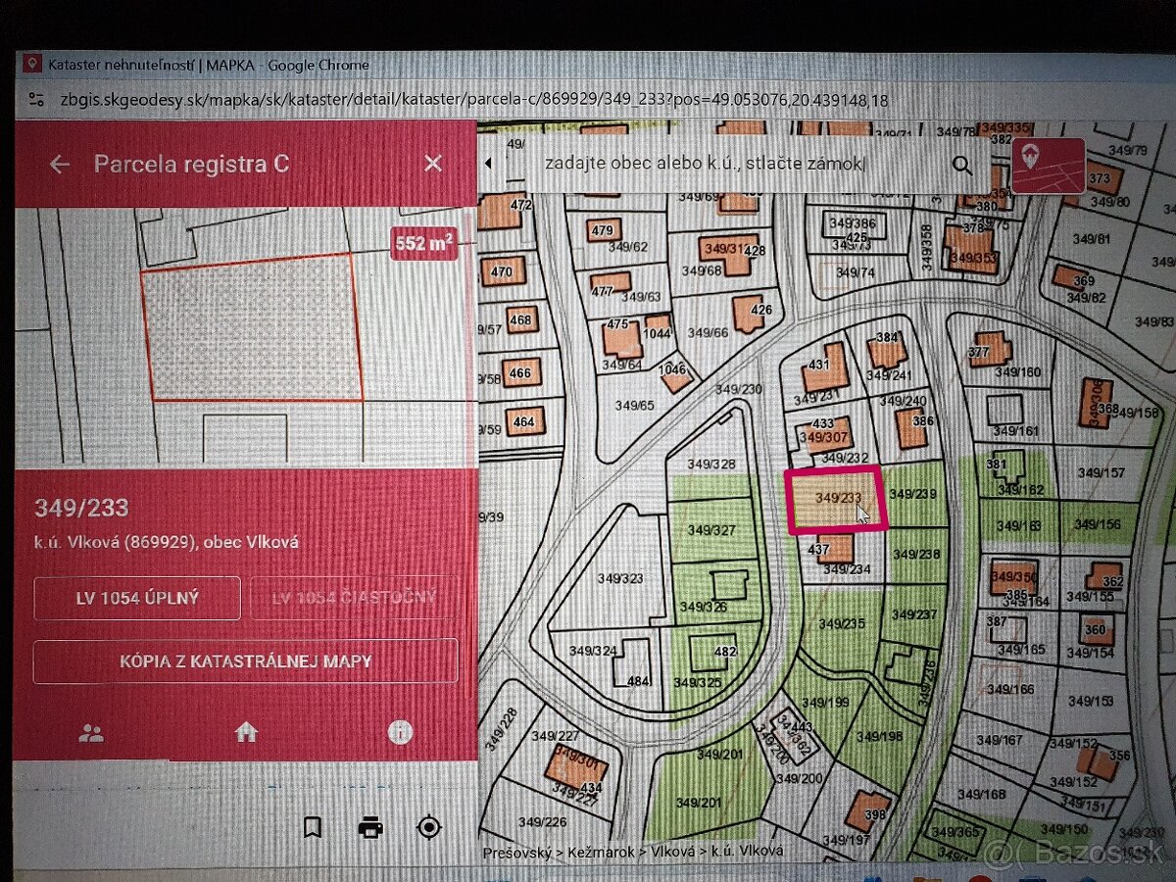This screenshot has width=1176, height=882.
Task: Open the people sharing icon in parcel panel
Action: [90, 732]
